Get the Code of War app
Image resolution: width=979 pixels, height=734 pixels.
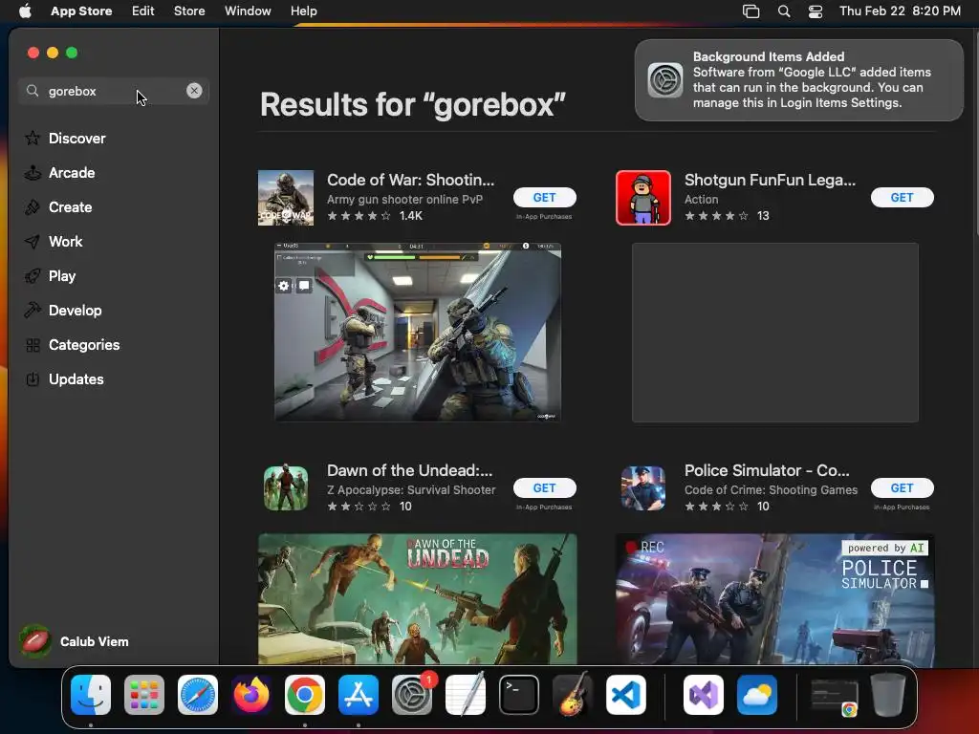(544, 197)
